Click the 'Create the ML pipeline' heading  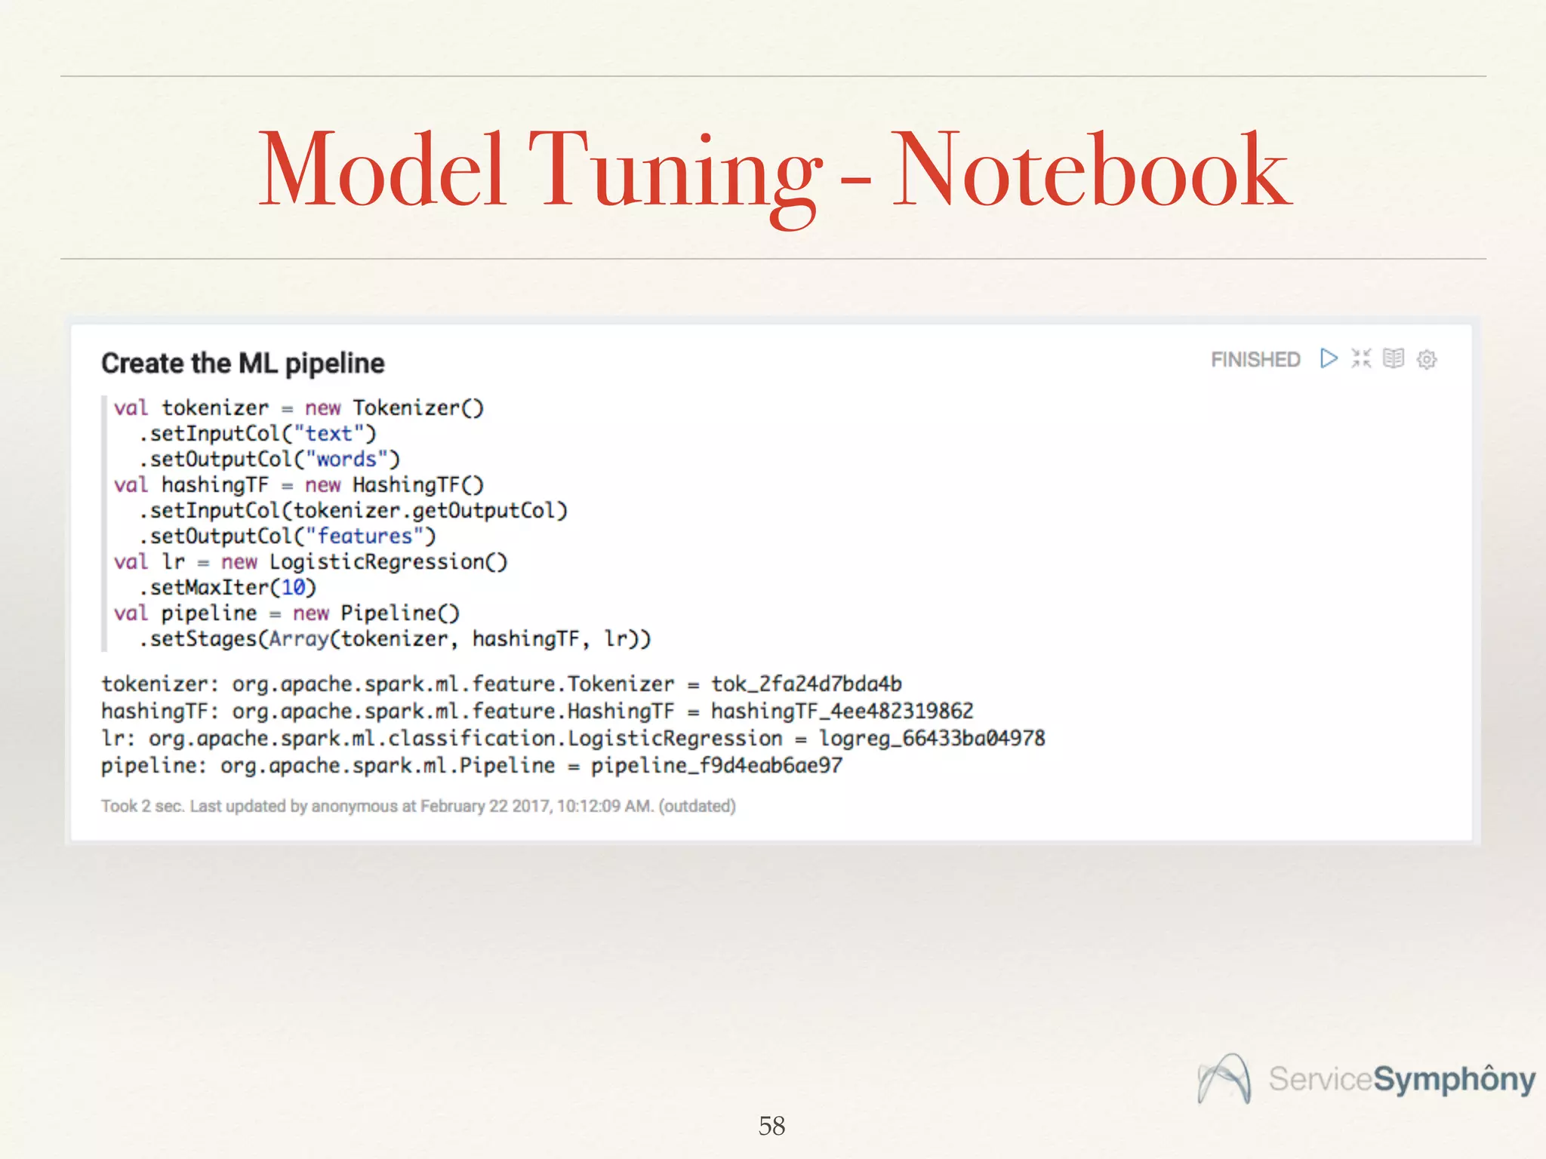click(x=243, y=363)
